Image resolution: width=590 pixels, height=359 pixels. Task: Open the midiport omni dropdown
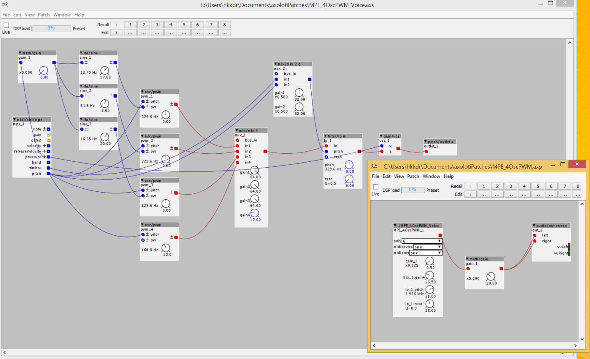click(426, 253)
